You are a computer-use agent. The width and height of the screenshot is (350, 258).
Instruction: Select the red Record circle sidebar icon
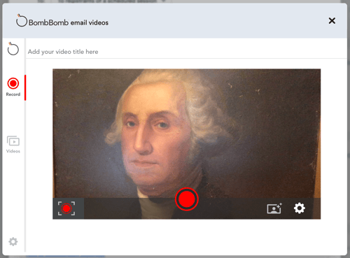(x=13, y=83)
